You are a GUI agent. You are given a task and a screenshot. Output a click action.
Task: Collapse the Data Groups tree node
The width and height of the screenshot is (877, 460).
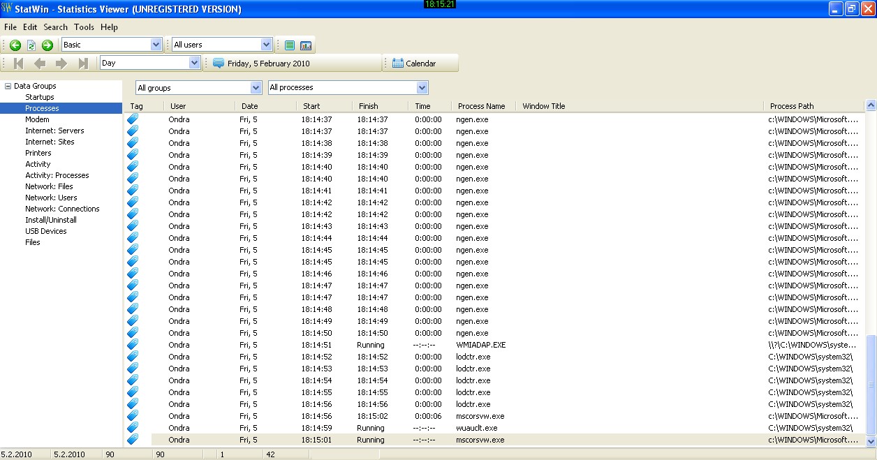tap(8, 87)
